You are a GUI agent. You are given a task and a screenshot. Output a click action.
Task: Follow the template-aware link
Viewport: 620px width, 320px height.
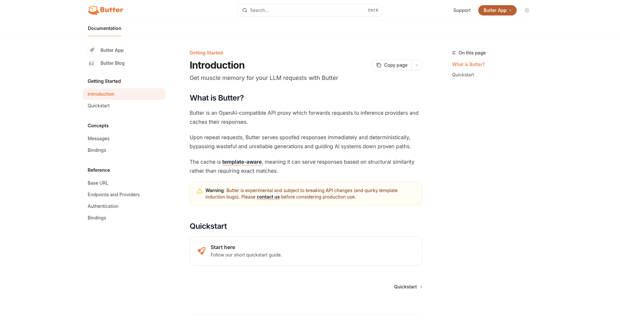[242, 162]
